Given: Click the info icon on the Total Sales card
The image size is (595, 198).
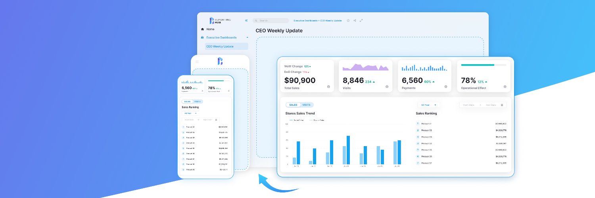Looking at the screenshot, I should pos(328,86).
